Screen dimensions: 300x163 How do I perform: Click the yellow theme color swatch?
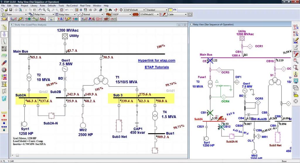pyautogui.click(x=170, y=10)
